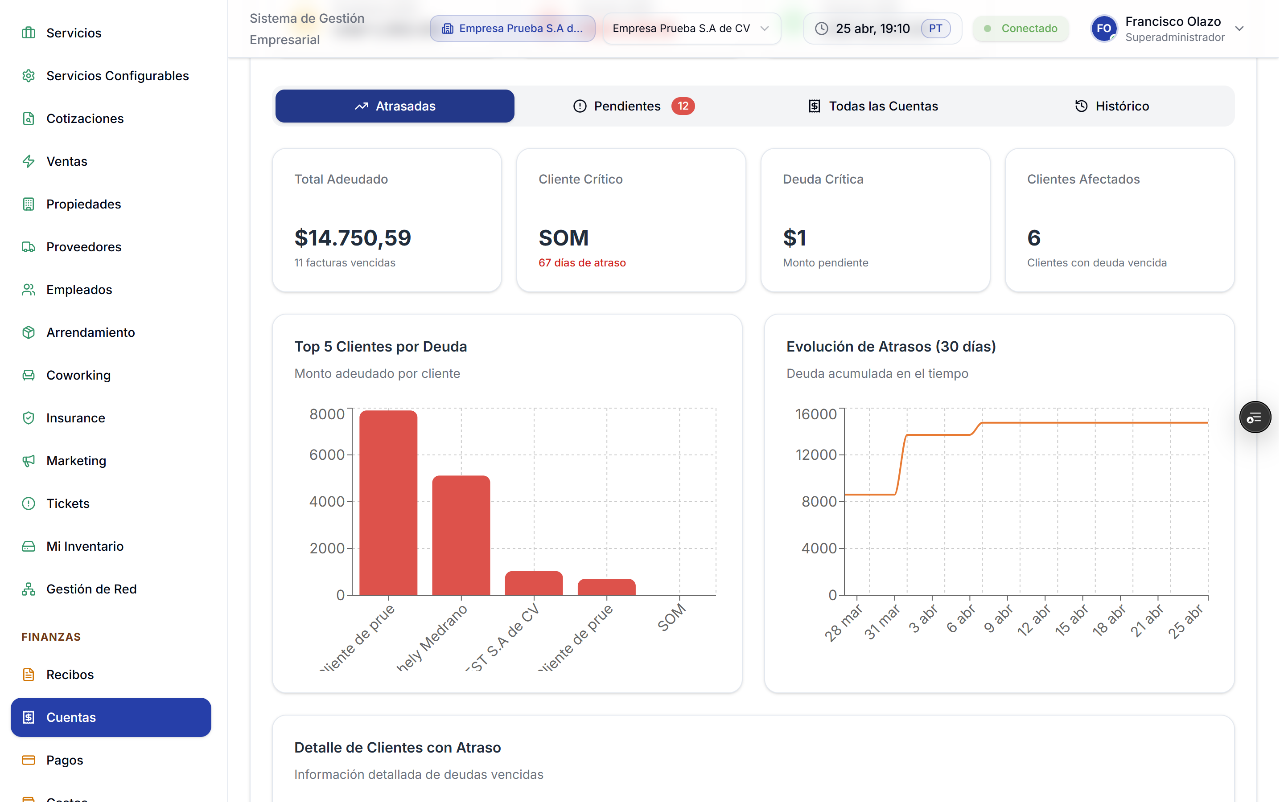Click the Marketing megaphone icon

[x=29, y=460]
